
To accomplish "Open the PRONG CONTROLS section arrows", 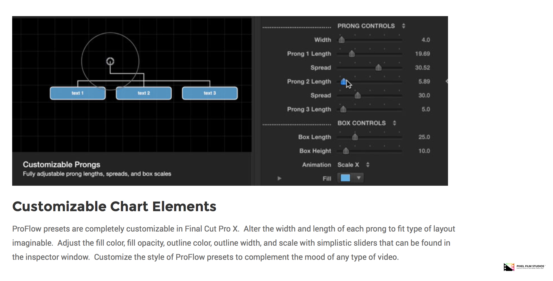I will (x=404, y=26).
